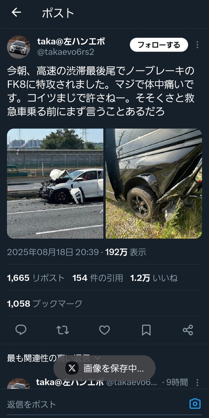Go back using the arrow icon
The height and width of the screenshot is (418, 209).
point(16,12)
